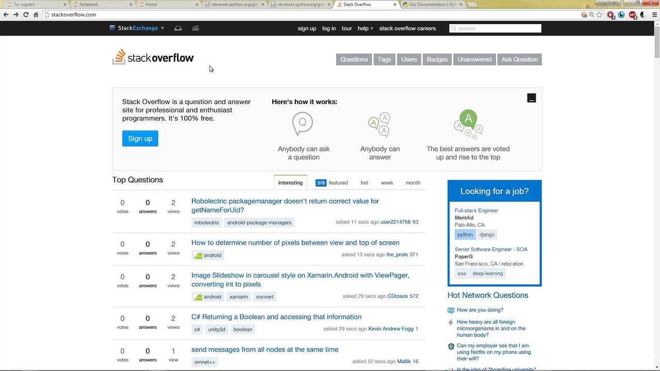The width and height of the screenshot is (660, 371).
Task: Reload the page with the refresh icon
Action: (x=26, y=14)
